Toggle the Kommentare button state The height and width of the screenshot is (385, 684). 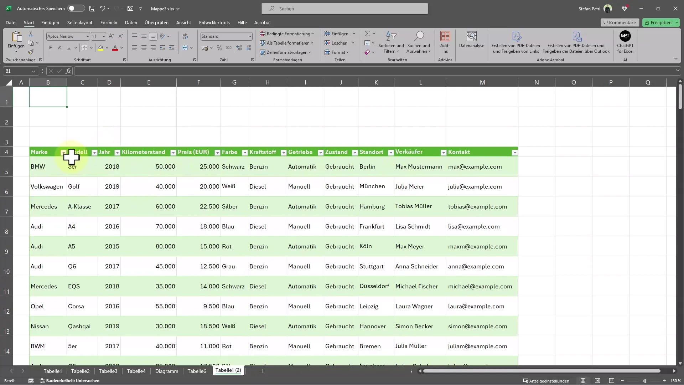point(620,22)
